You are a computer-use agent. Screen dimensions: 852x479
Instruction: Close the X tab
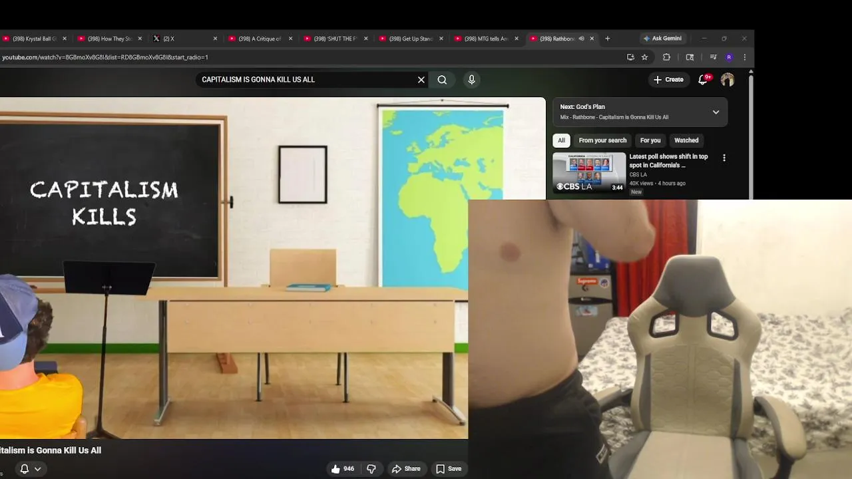[215, 39]
